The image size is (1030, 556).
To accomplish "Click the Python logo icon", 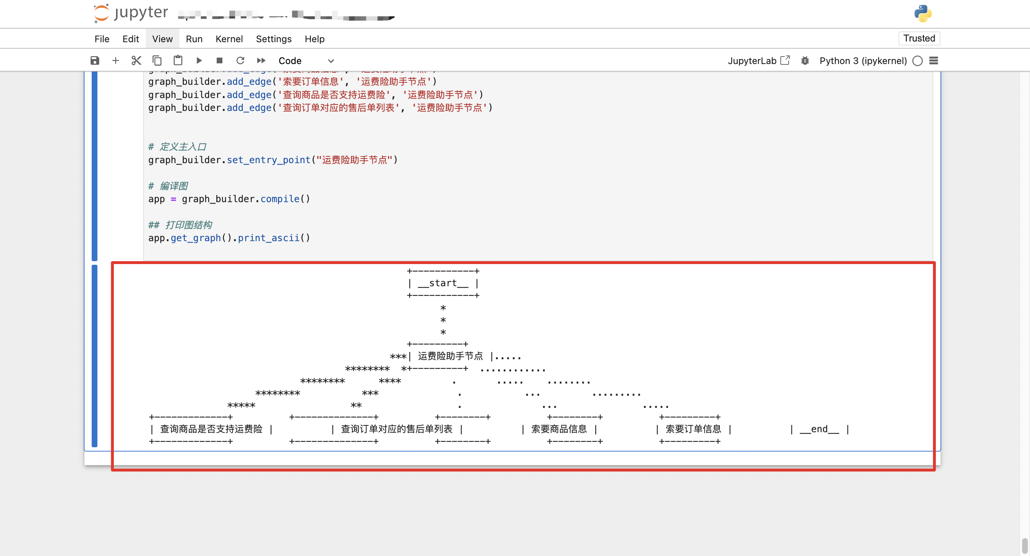I will 923,14.
